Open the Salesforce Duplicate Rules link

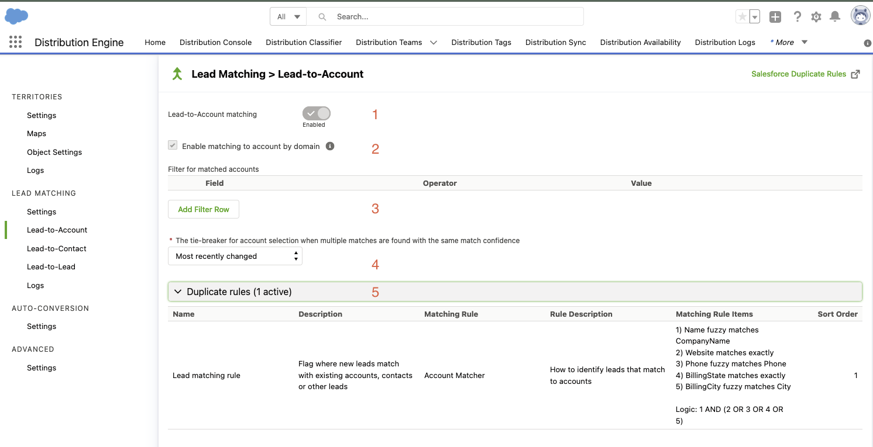(x=799, y=74)
